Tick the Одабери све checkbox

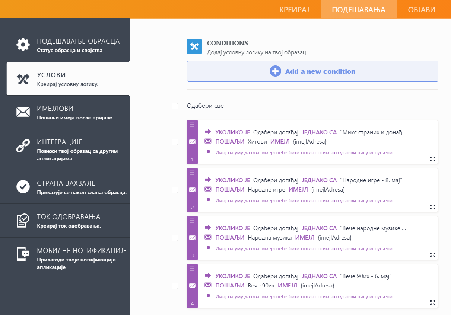click(175, 106)
